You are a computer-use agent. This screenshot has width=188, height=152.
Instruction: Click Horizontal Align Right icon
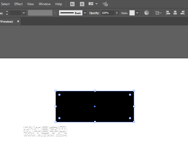(182, 13)
